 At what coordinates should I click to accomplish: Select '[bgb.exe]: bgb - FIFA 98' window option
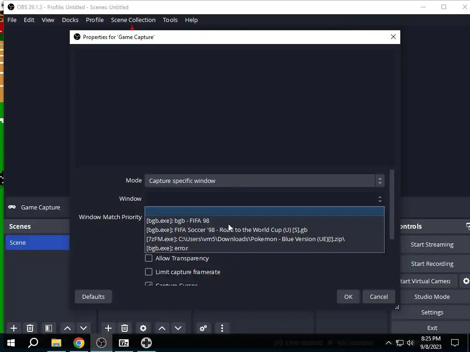click(x=264, y=220)
